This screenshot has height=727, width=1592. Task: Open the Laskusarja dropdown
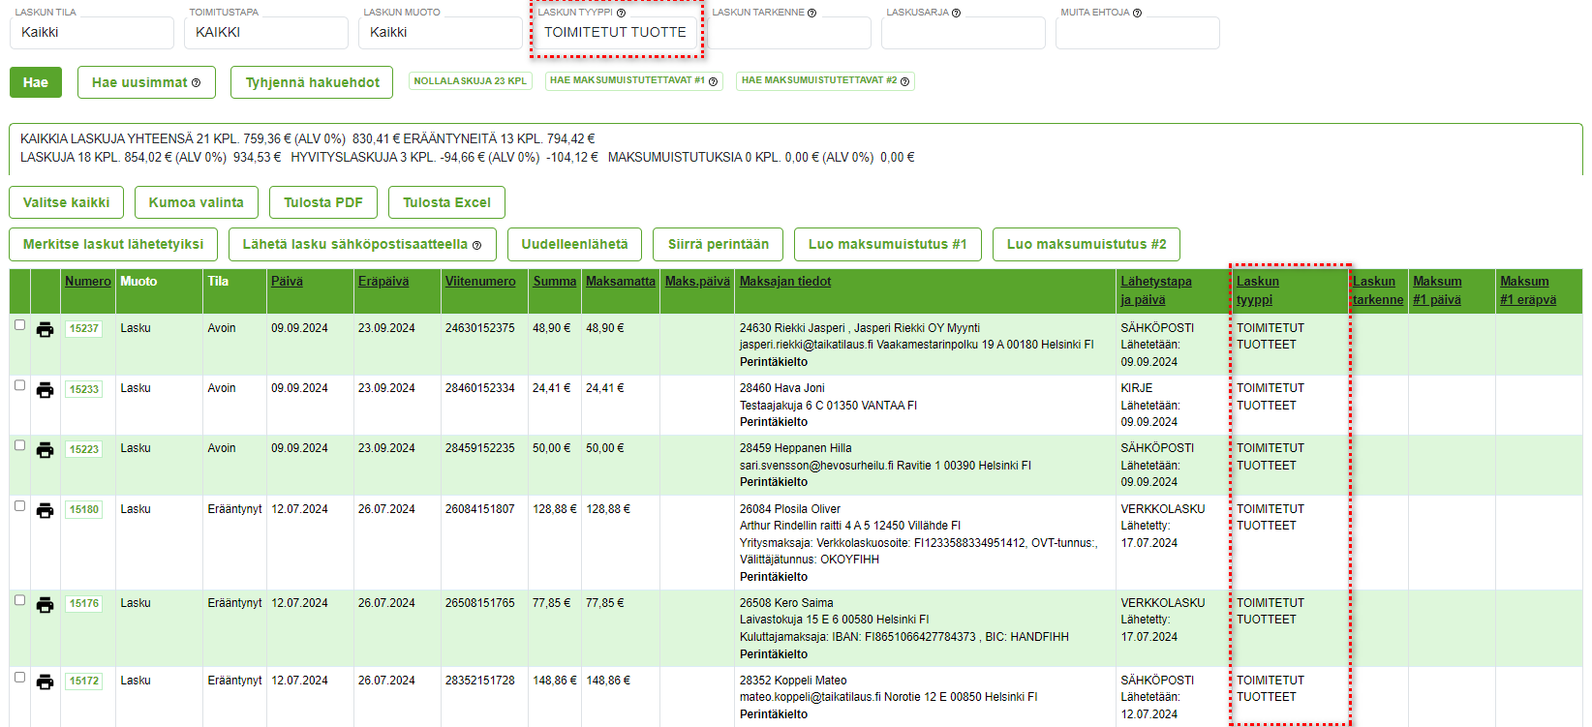point(964,32)
